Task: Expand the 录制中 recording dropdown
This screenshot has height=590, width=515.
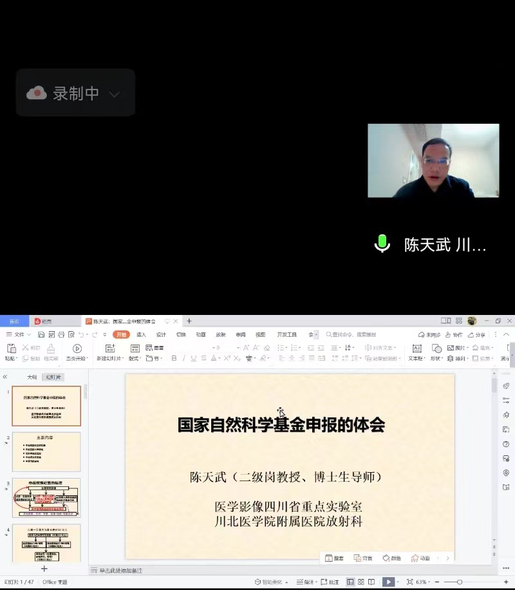Action: [x=114, y=94]
